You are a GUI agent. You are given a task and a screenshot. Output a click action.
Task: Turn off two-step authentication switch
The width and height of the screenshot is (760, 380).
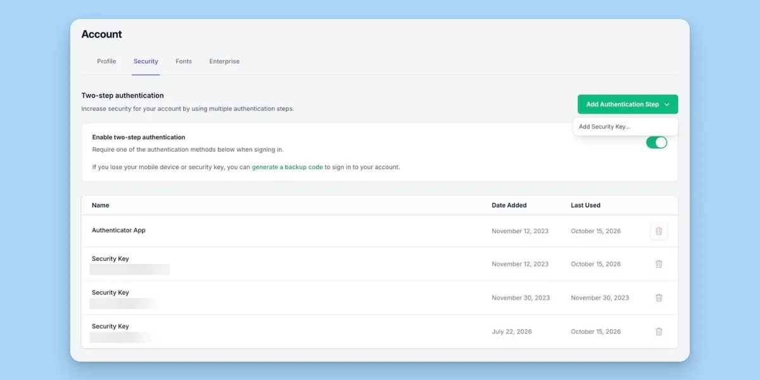point(656,142)
